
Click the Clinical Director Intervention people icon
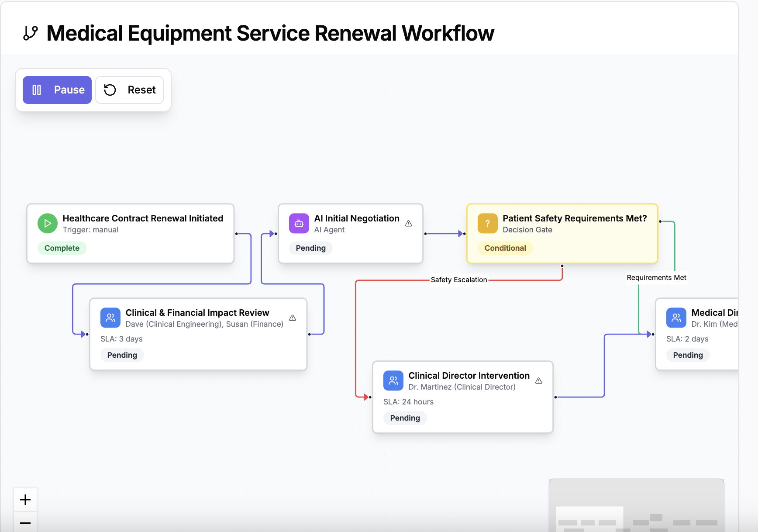click(x=393, y=380)
